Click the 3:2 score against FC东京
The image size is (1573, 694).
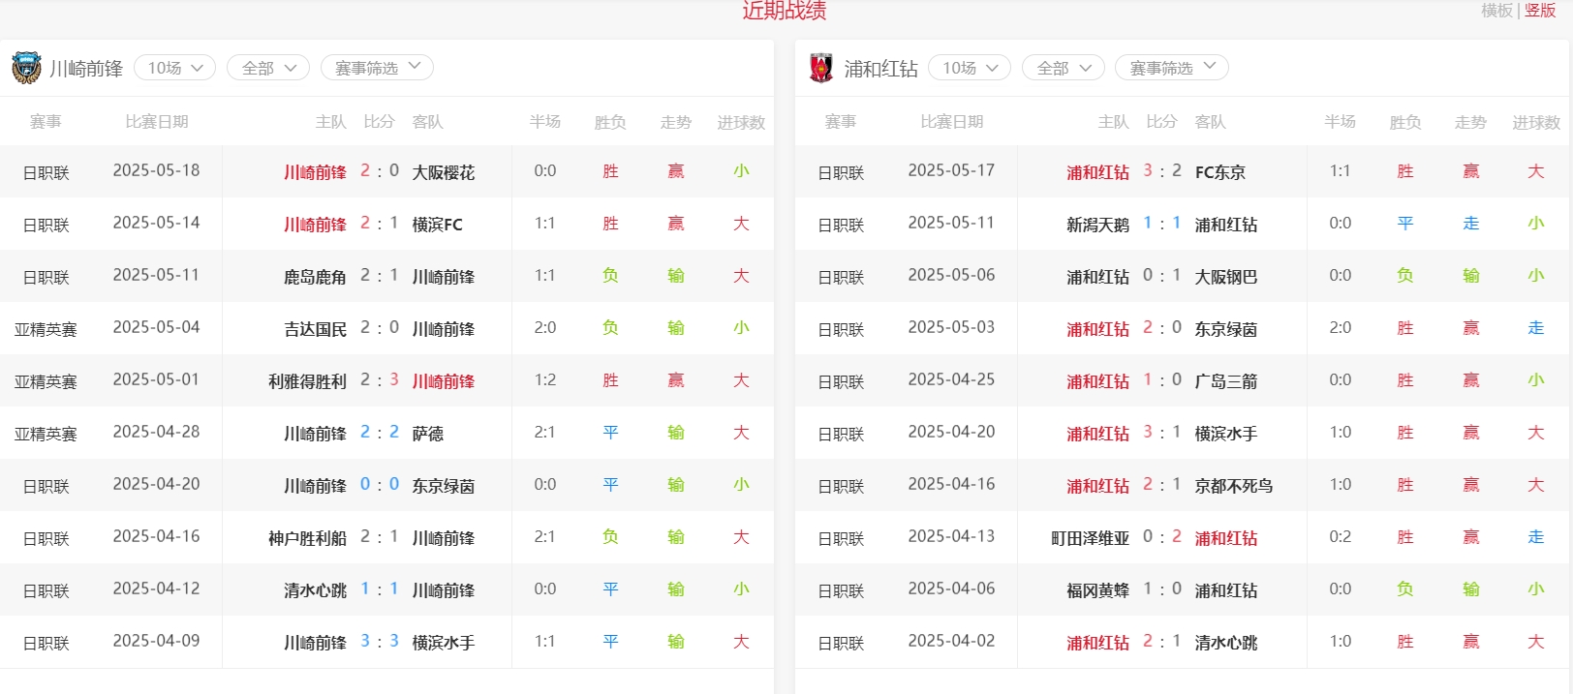(x=1162, y=171)
